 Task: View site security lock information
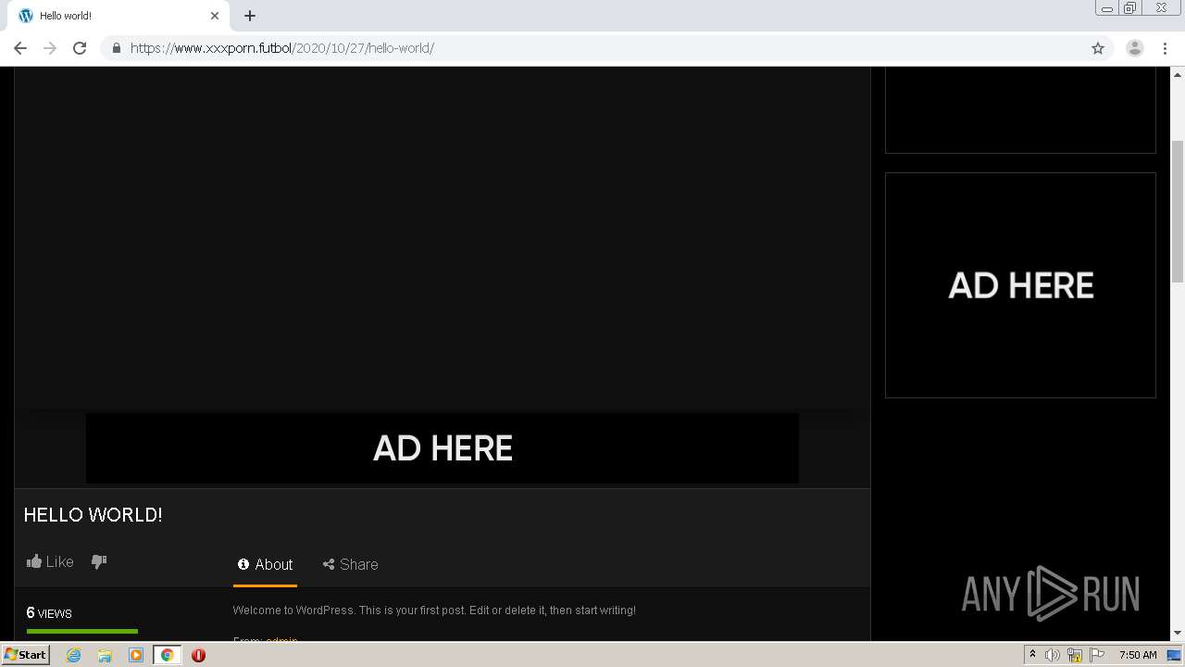coord(116,48)
